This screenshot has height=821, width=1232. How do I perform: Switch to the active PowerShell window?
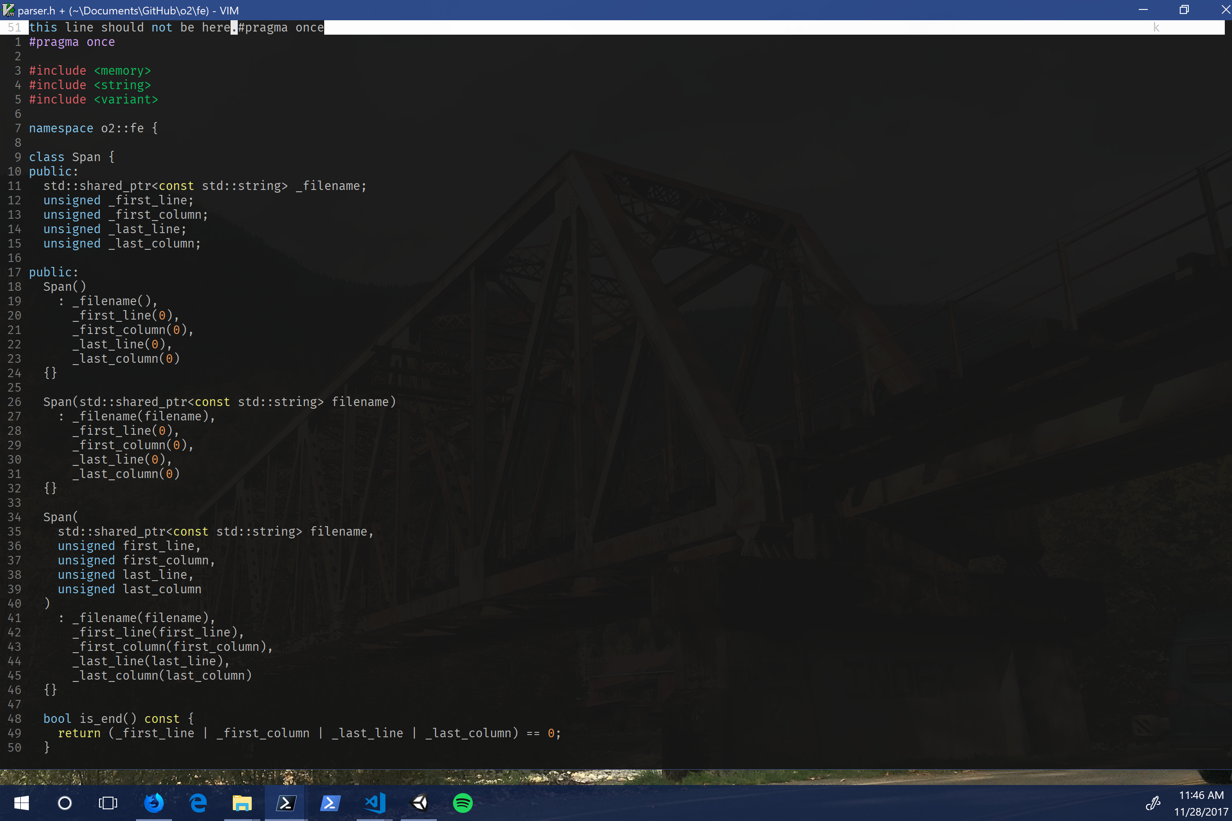(x=286, y=803)
